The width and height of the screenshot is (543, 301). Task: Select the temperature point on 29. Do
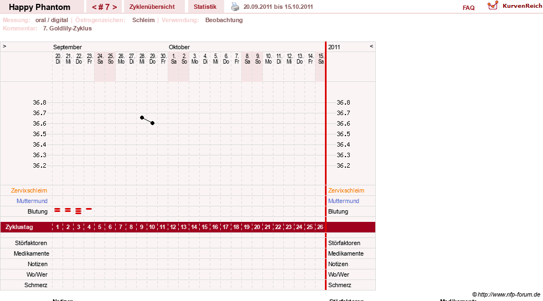(152, 123)
